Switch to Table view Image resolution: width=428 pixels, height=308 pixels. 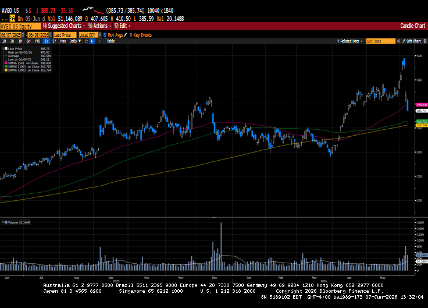[x=110, y=41]
